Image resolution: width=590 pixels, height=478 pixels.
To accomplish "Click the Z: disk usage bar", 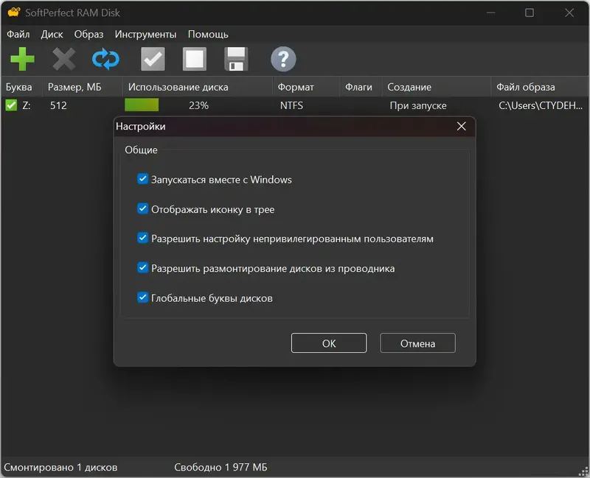I will click(142, 105).
